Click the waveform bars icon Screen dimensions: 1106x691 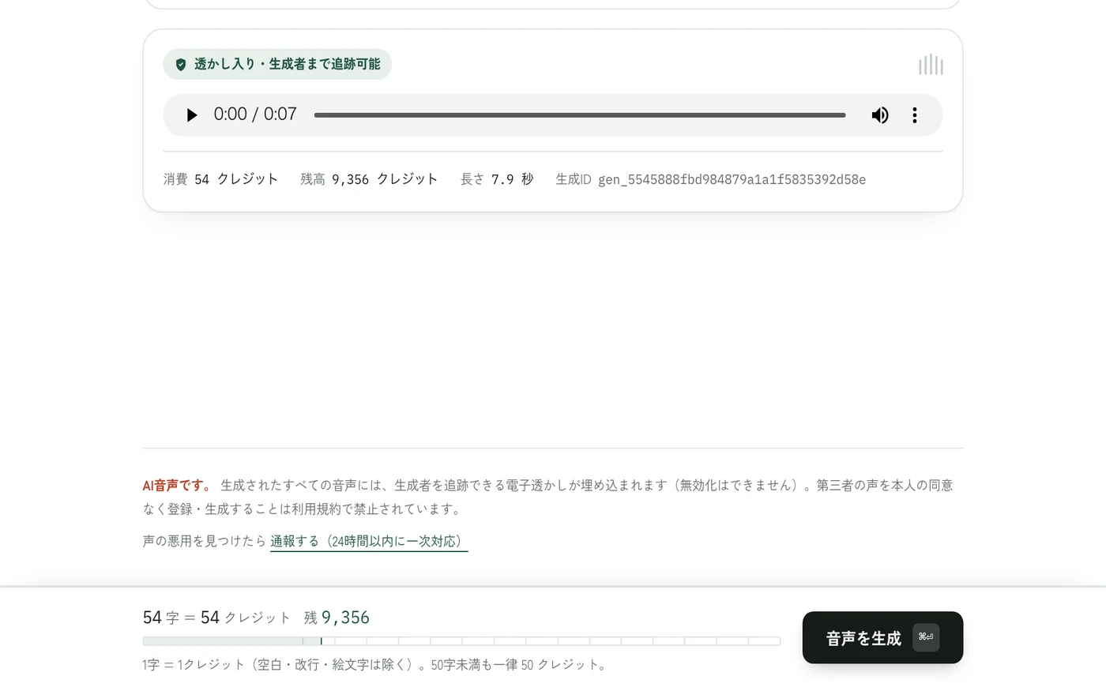click(931, 65)
